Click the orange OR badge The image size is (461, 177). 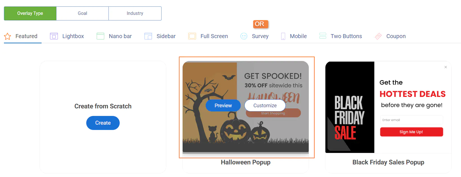click(x=260, y=24)
